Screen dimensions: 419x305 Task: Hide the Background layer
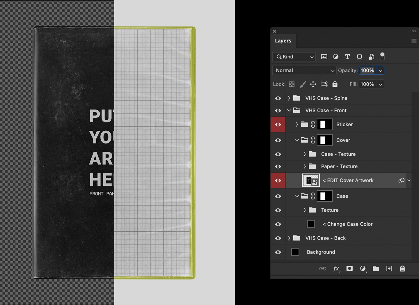point(278,252)
